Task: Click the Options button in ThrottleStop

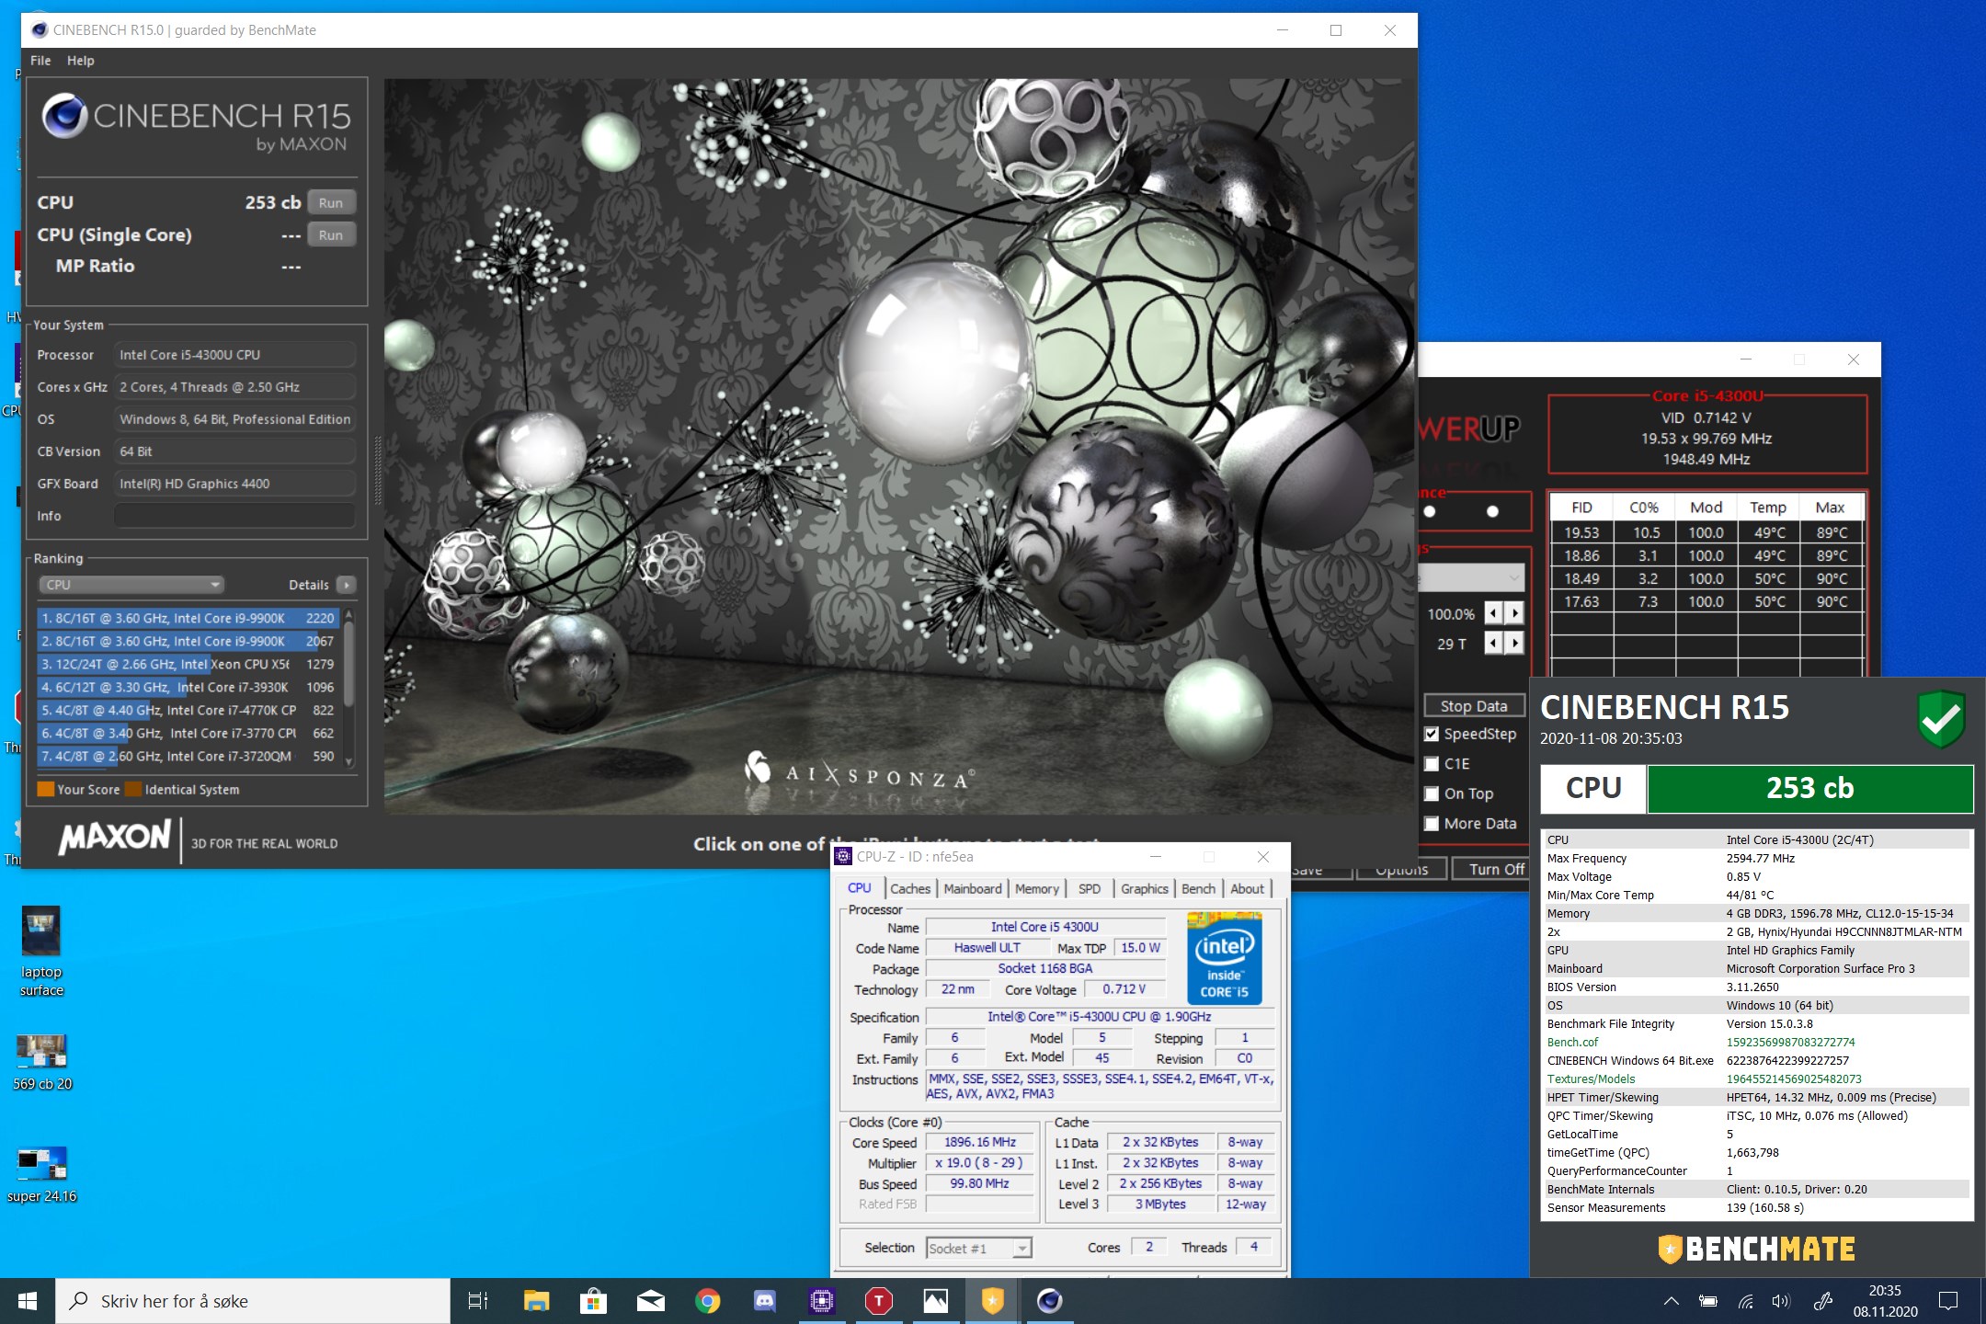Action: point(1401,869)
